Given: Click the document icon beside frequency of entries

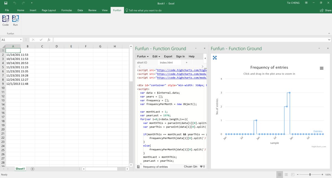Looking at the screenshot, I should pyautogui.click(x=138, y=167).
